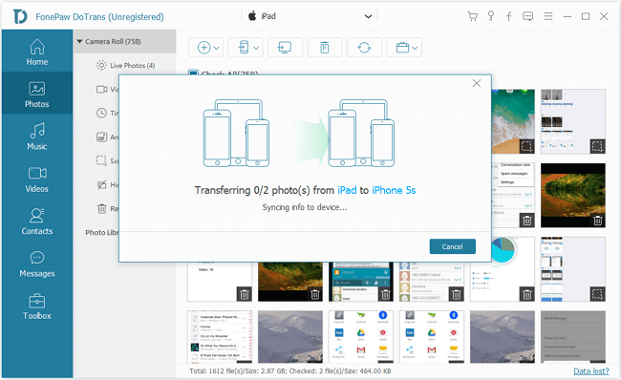Screen dimensions: 621x380
Task: Select the autumn lake reflection thumbnail
Action: pos(572,195)
